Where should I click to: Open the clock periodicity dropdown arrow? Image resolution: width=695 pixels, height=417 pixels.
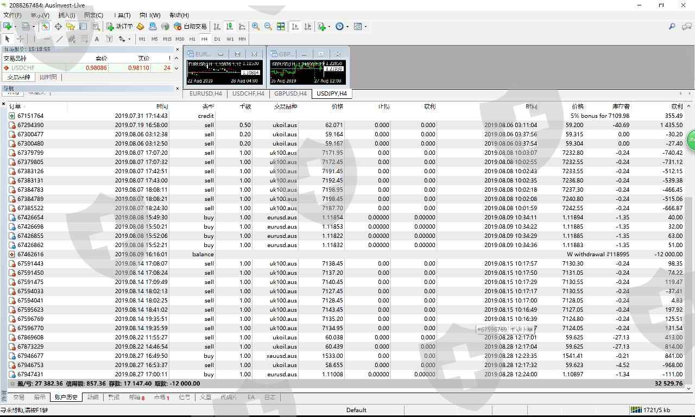[x=347, y=26]
